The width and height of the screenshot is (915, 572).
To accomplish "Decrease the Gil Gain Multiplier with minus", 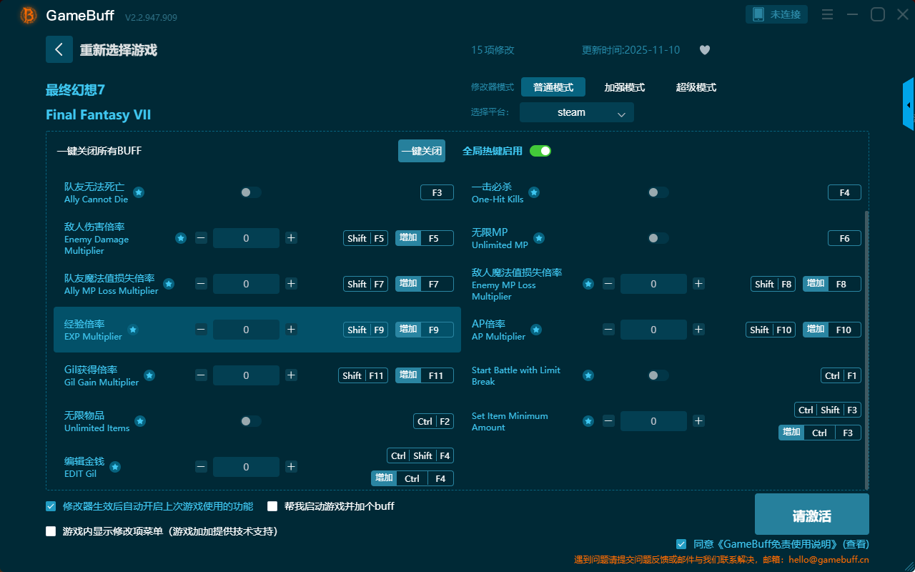I will click(202, 375).
